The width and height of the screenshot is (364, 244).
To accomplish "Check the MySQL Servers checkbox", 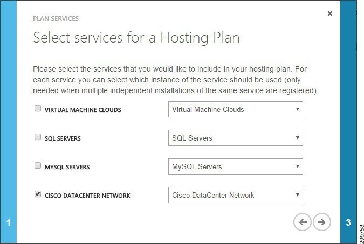I will [38, 165].
